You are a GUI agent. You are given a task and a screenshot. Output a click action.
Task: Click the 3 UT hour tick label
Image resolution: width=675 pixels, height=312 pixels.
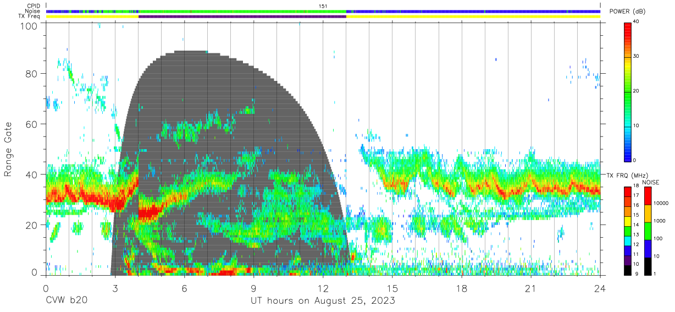115,288
